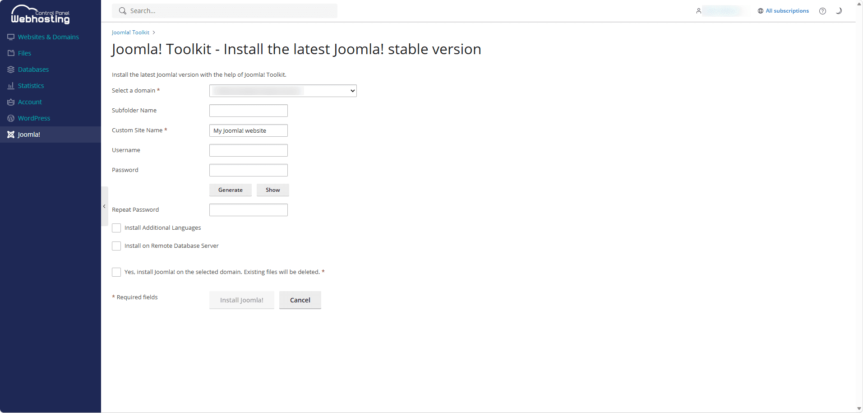Click the Files folder icon

pos(11,53)
